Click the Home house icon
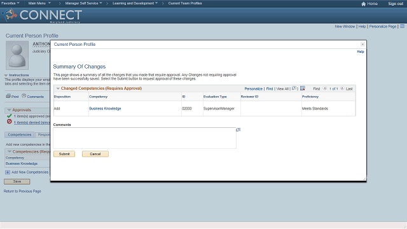 (363, 4)
